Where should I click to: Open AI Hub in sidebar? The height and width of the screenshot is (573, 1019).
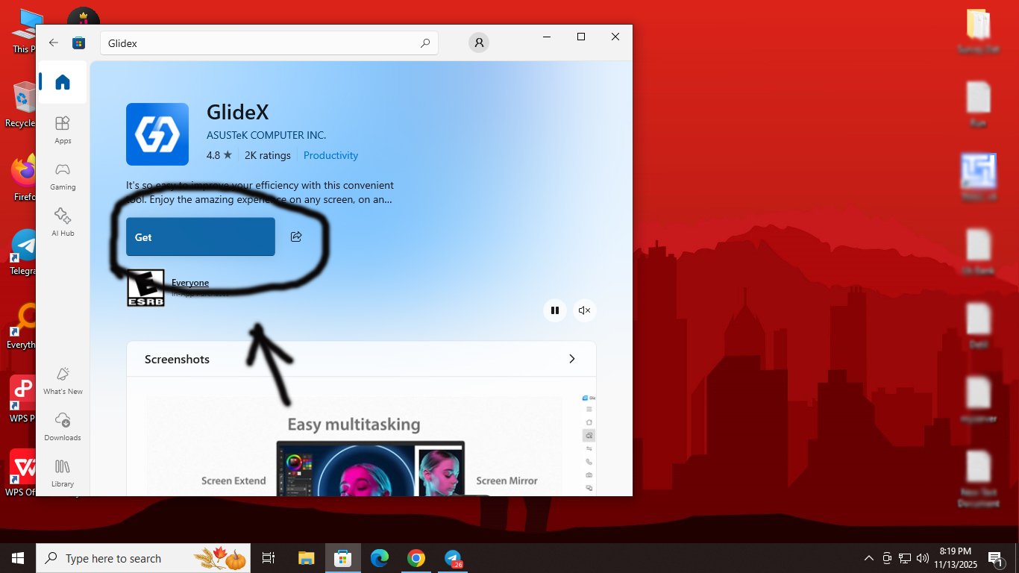pos(63,222)
